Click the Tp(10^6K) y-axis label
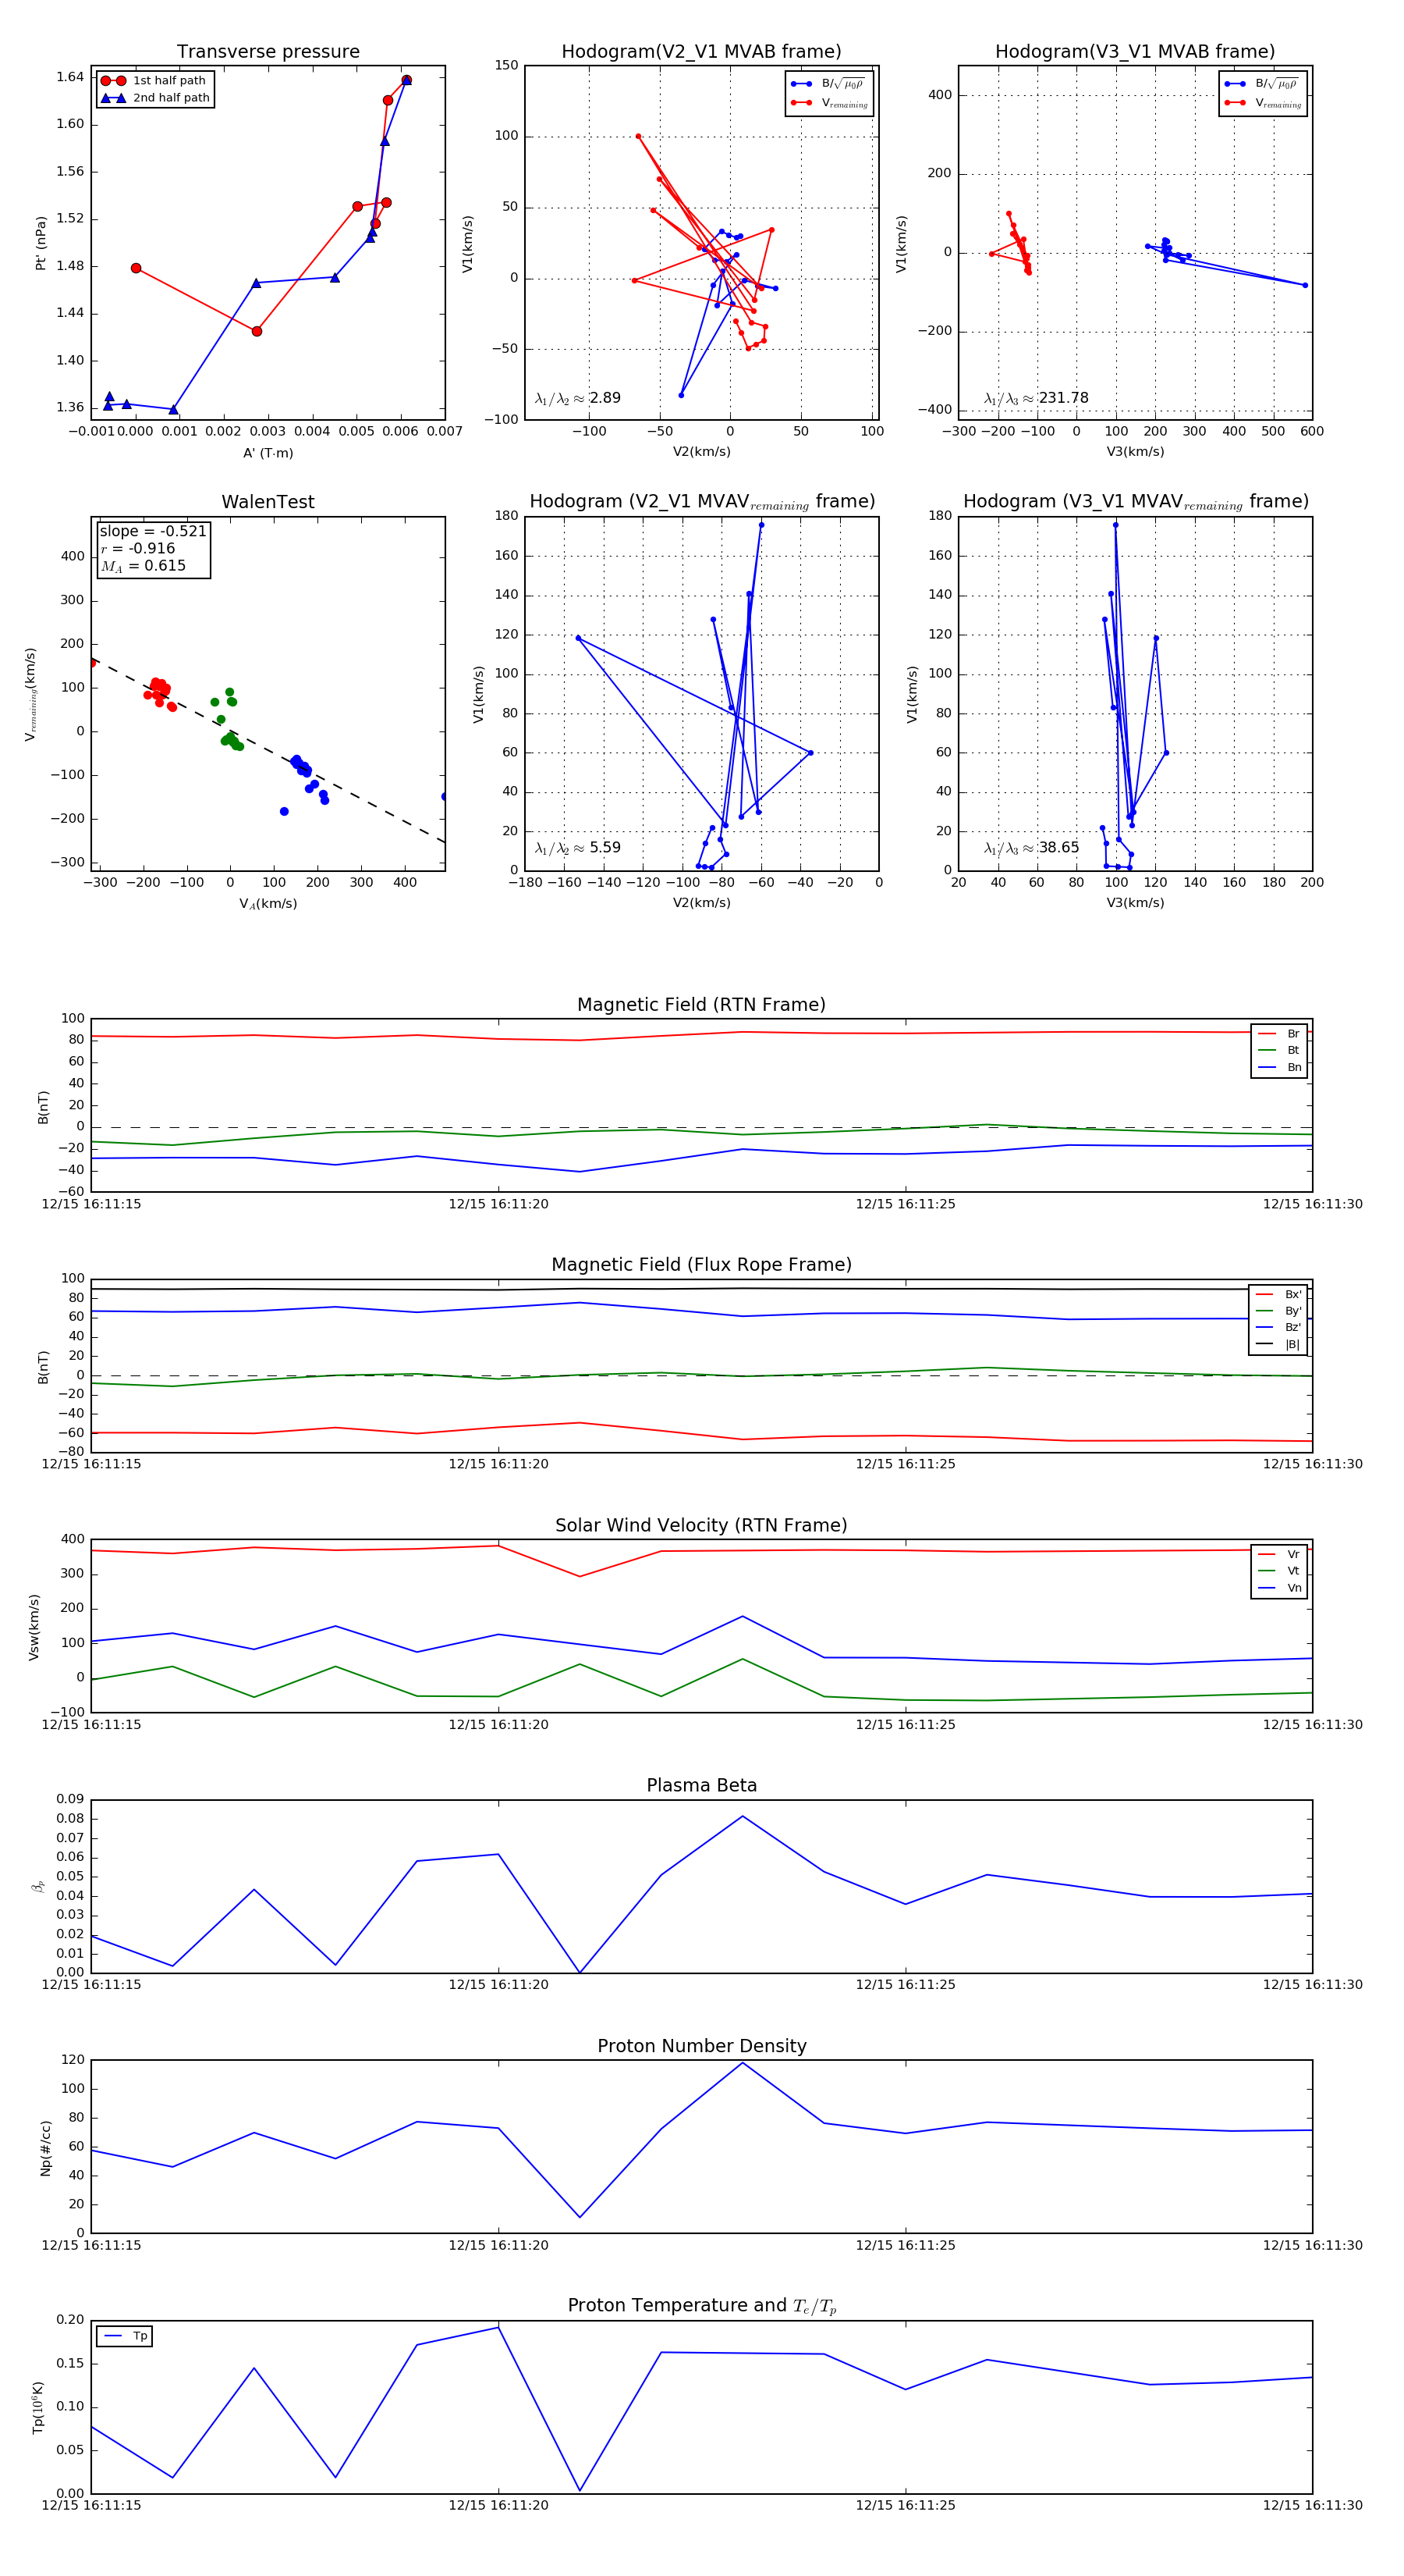This screenshot has height=2576, width=1404. click(38, 2408)
